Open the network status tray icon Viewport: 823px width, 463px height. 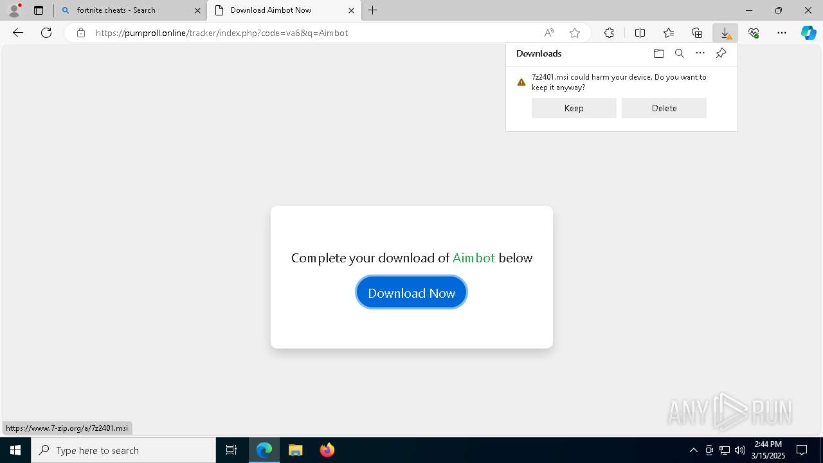pos(725,450)
